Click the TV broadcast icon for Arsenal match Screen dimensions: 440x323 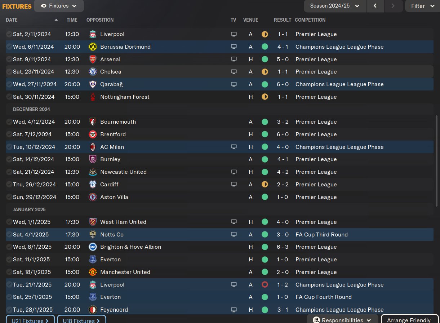tap(234, 59)
